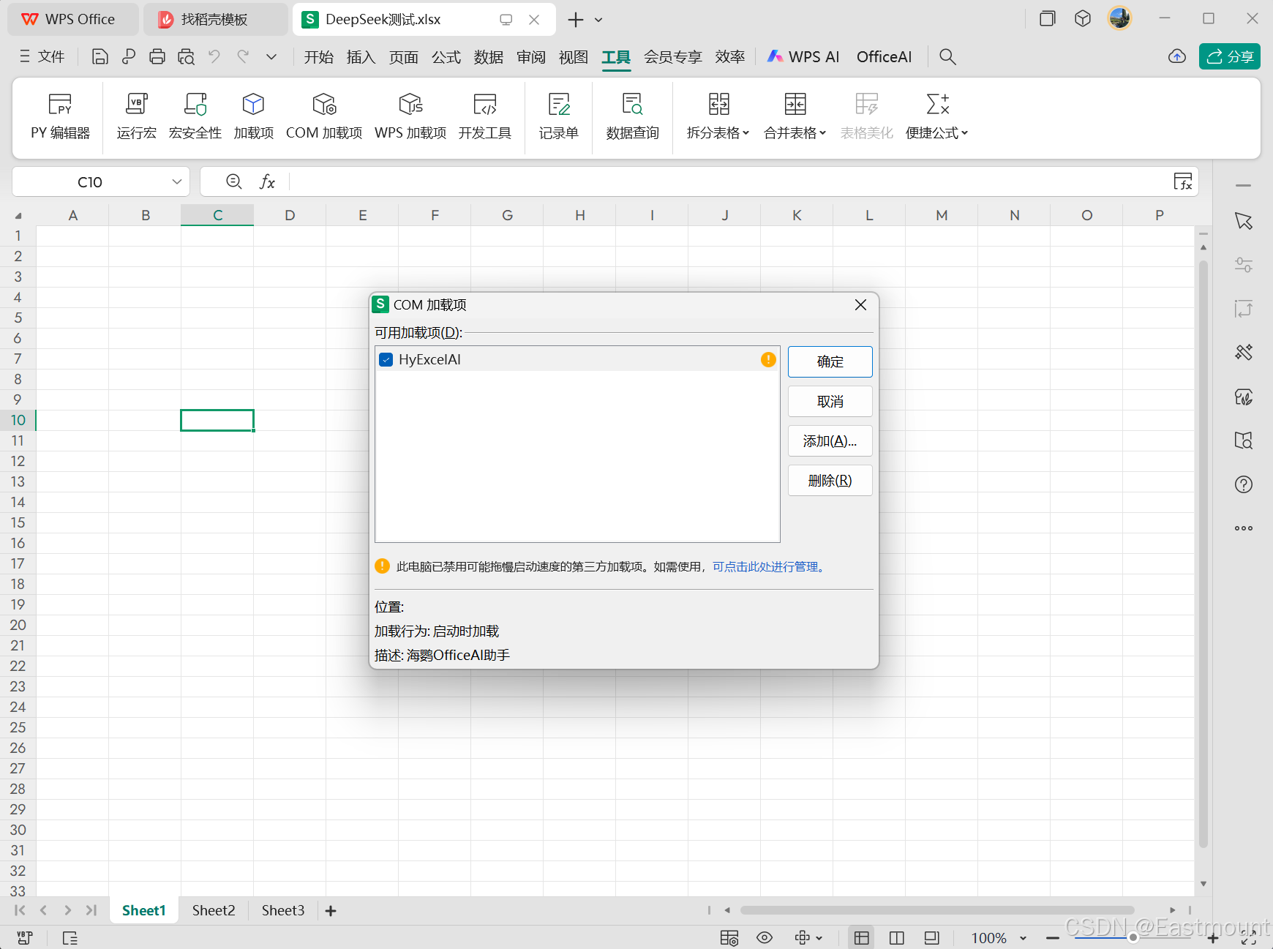Image resolution: width=1273 pixels, height=949 pixels.
Task: Open the help question-mark icon in sidebar
Action: tap(1244, 484)
